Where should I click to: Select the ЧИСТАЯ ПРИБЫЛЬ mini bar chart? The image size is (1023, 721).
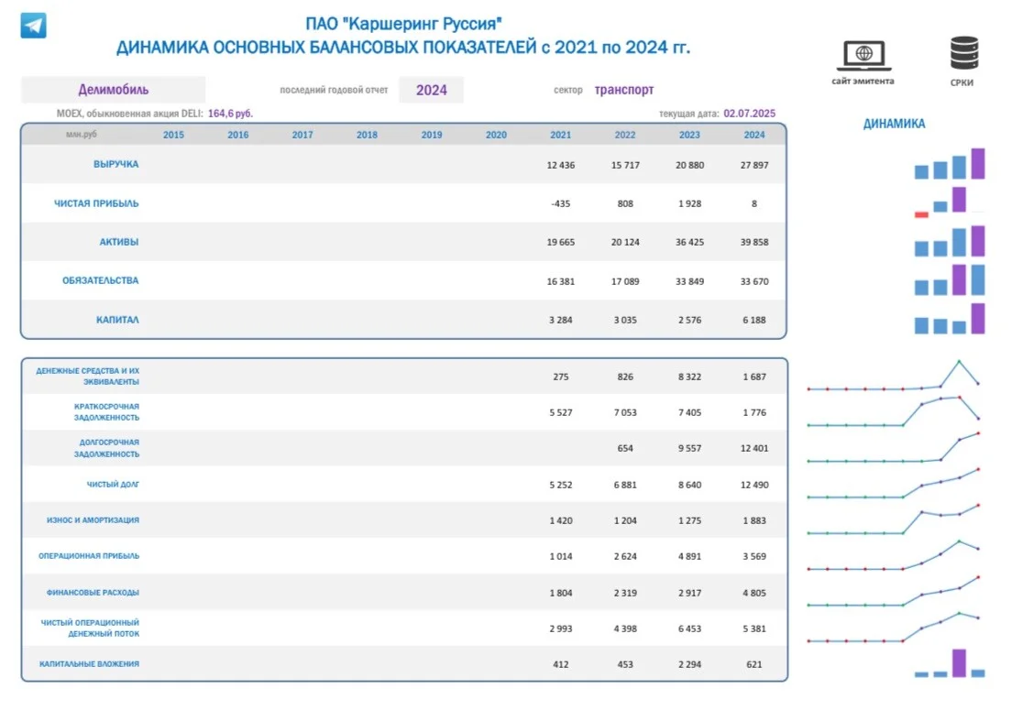(x=950, y=202)
